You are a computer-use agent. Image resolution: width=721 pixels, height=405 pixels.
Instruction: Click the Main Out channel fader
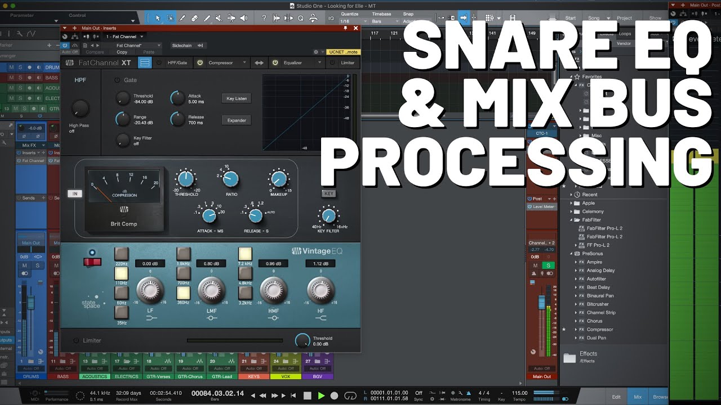click(x=542, y=302)
